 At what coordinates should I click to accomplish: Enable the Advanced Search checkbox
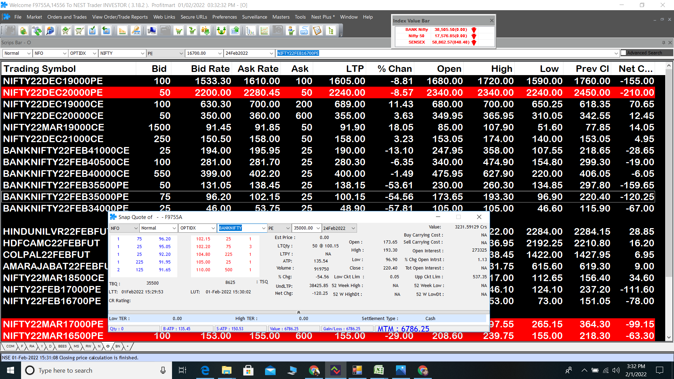[623, 53]
